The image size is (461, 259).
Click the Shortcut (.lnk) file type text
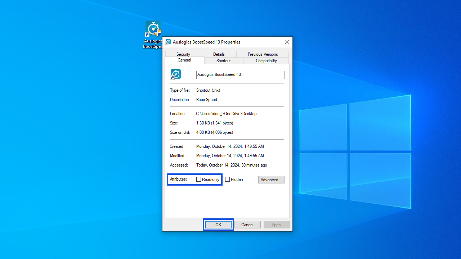(x=208, y=90)
